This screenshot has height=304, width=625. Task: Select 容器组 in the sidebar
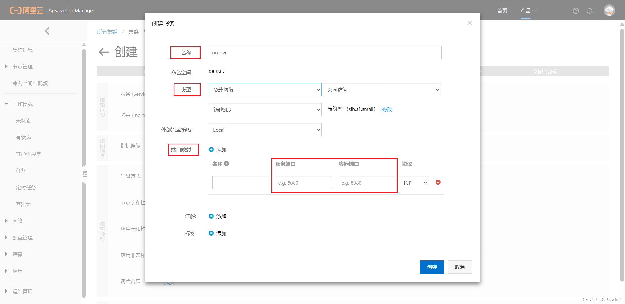coord(23,204)
